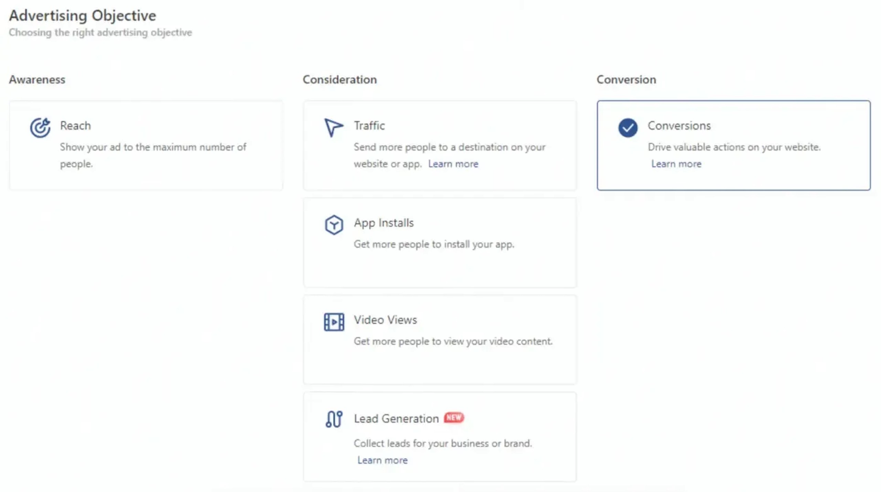
Task: Open Learn more under Traffic
Action: (x=453, y=164)
